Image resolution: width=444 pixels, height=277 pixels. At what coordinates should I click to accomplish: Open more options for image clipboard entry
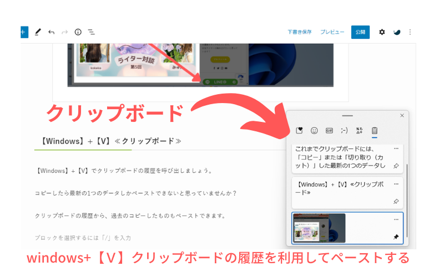click(x=396, y=219)
